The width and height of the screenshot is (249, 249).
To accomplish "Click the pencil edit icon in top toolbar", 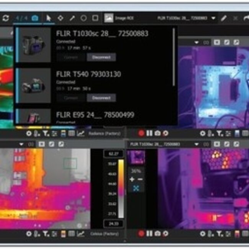I will click(224, 18).
